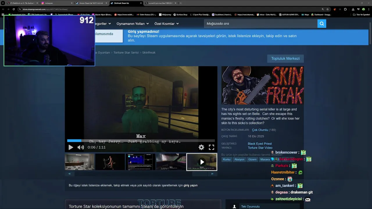This screenshot has height=209, width=372.
Task: Expand the Özel Kısımlar dropdown menu
Action: coord(166,24)
